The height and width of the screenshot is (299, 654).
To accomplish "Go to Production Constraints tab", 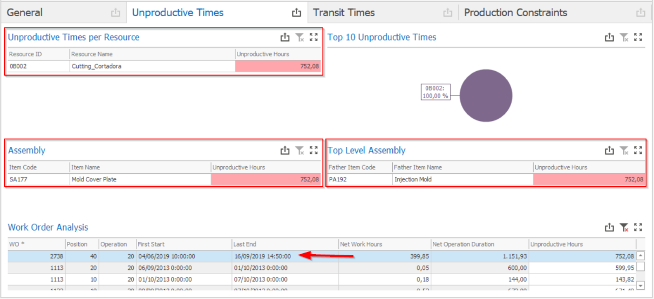I will click(515, 12).
